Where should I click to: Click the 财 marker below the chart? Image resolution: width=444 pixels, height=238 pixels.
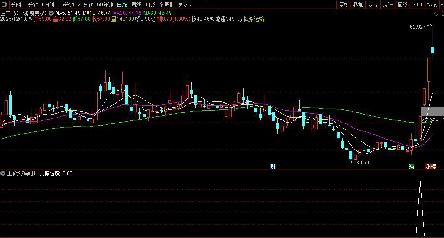tap(273, 167)
